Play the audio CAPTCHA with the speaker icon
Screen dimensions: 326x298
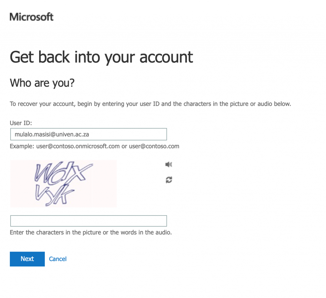tap(169, 165)
